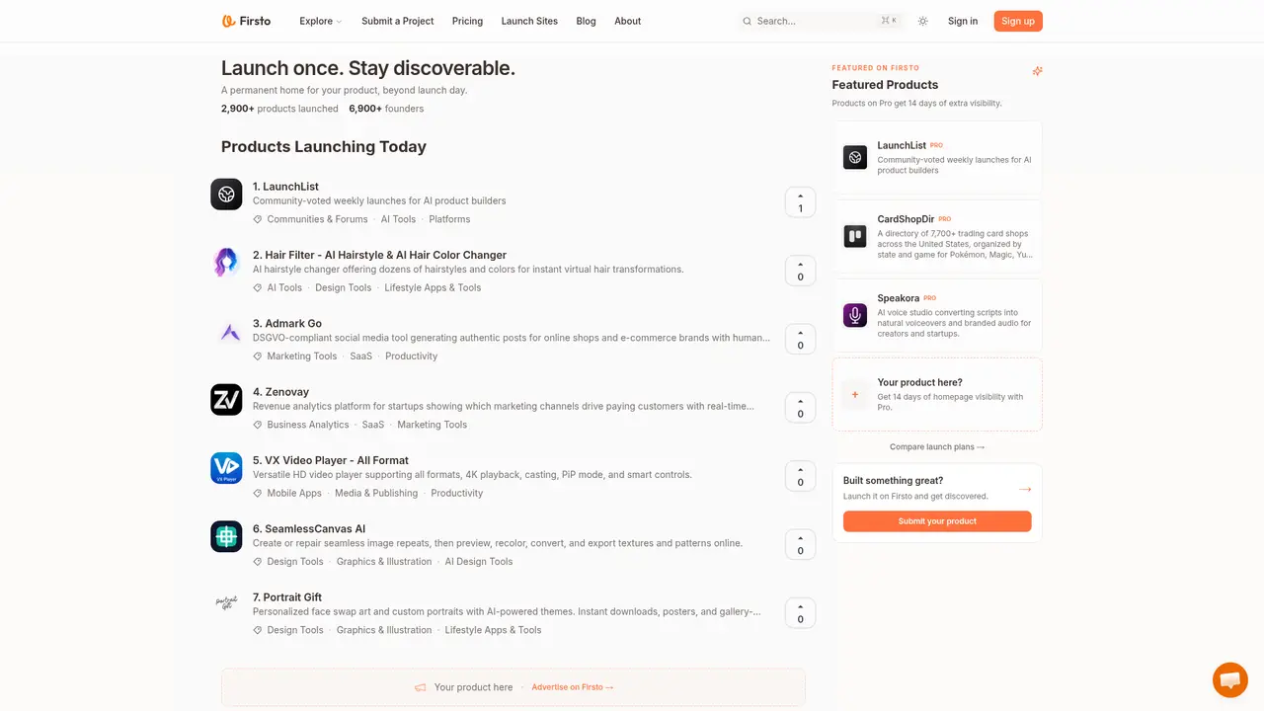Open Launch Sites in navigation
Screen dimensions: 1264x711
(529, 21)
